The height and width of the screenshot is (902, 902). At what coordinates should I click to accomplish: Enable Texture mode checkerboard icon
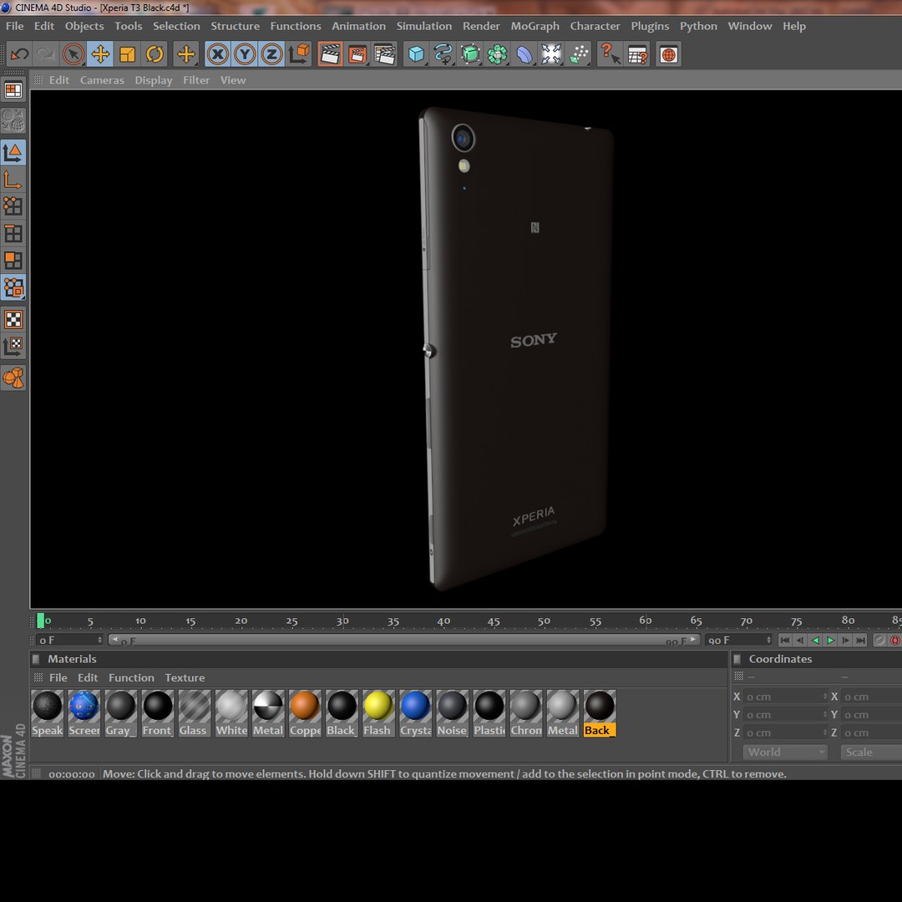coord(13,319)
